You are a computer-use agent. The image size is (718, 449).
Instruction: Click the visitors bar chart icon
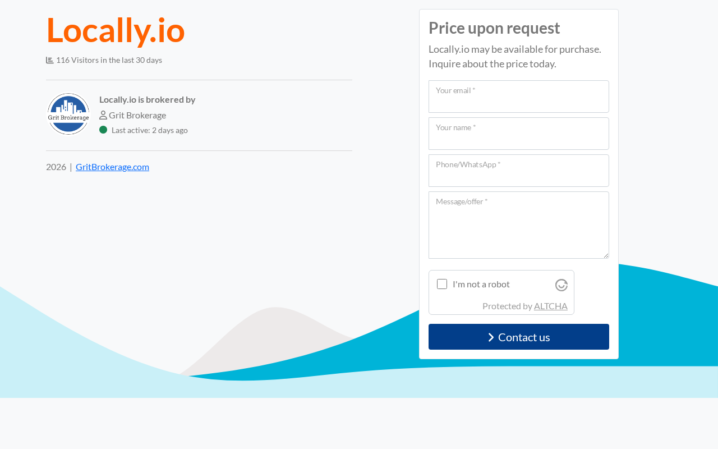(x=50, y=60)
